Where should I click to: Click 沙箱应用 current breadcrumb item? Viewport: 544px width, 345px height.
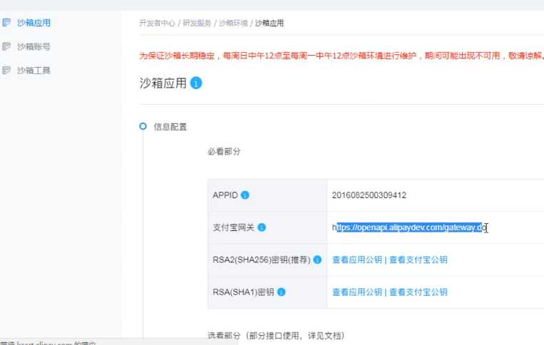coord(270,24)
